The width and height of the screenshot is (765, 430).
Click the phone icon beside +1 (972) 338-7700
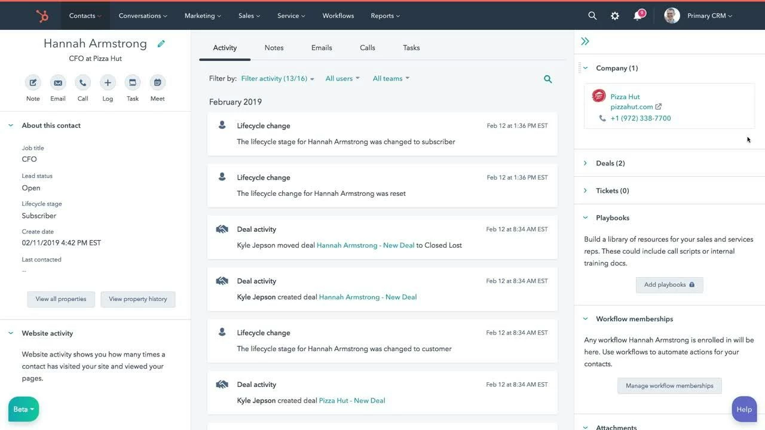point(602,118)
